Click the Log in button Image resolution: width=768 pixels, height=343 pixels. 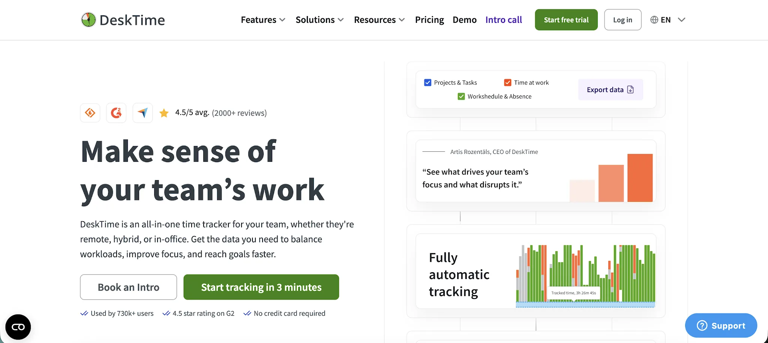click(x=623, y=20)
